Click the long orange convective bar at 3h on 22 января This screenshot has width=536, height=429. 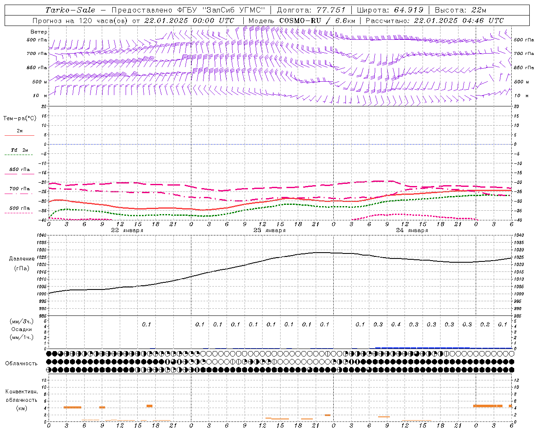click(x=72, y=407)
